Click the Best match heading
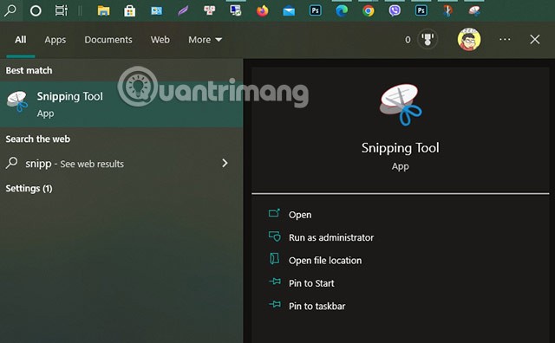Screen dimensions: 555x343 pyautogui.click(x=29, y=70)
